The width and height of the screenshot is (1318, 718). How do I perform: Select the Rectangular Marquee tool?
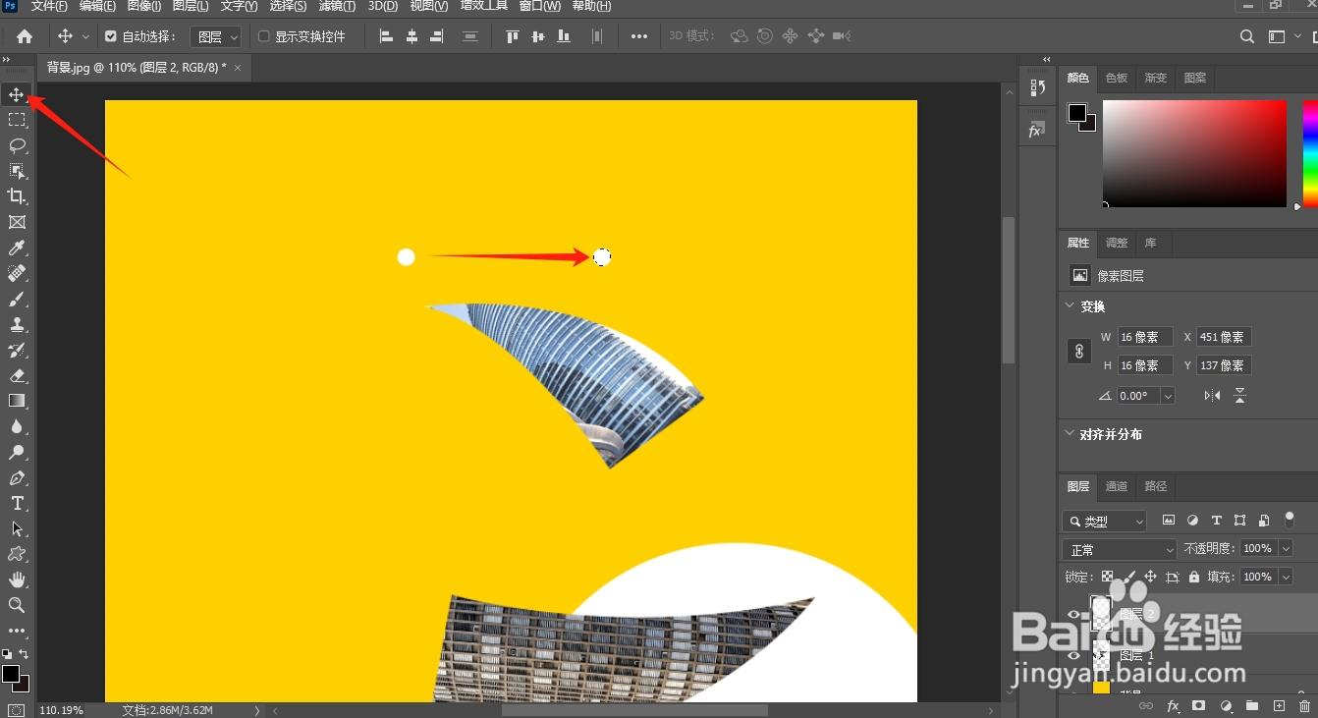click(x=17, y=120)
